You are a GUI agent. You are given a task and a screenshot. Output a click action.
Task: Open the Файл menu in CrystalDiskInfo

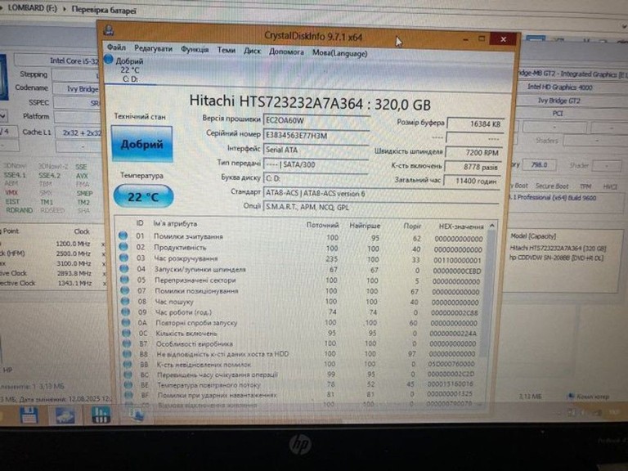tap(116, 47)
